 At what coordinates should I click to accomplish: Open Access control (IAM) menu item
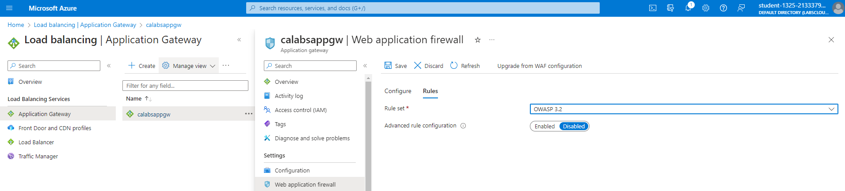coord(301,110)
